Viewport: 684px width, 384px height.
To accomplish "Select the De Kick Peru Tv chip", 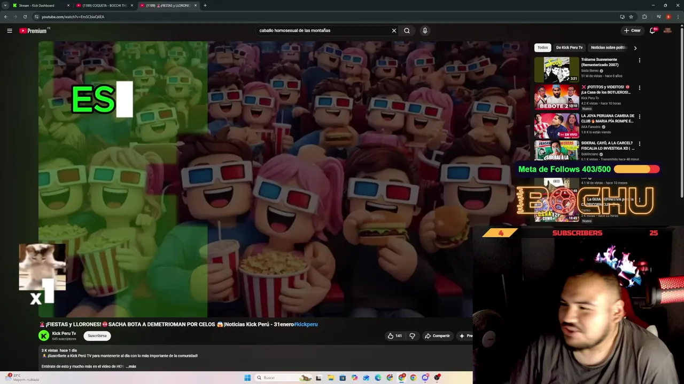I will 569,47.
